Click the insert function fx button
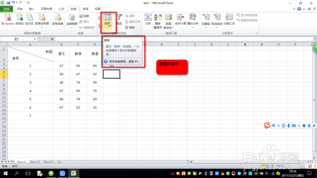 [x=52, y=39]
